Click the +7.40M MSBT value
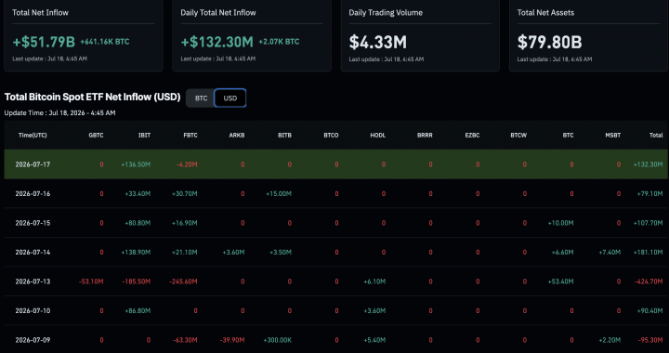This screenshot has width=669, height=353. [x=610, y=253]
